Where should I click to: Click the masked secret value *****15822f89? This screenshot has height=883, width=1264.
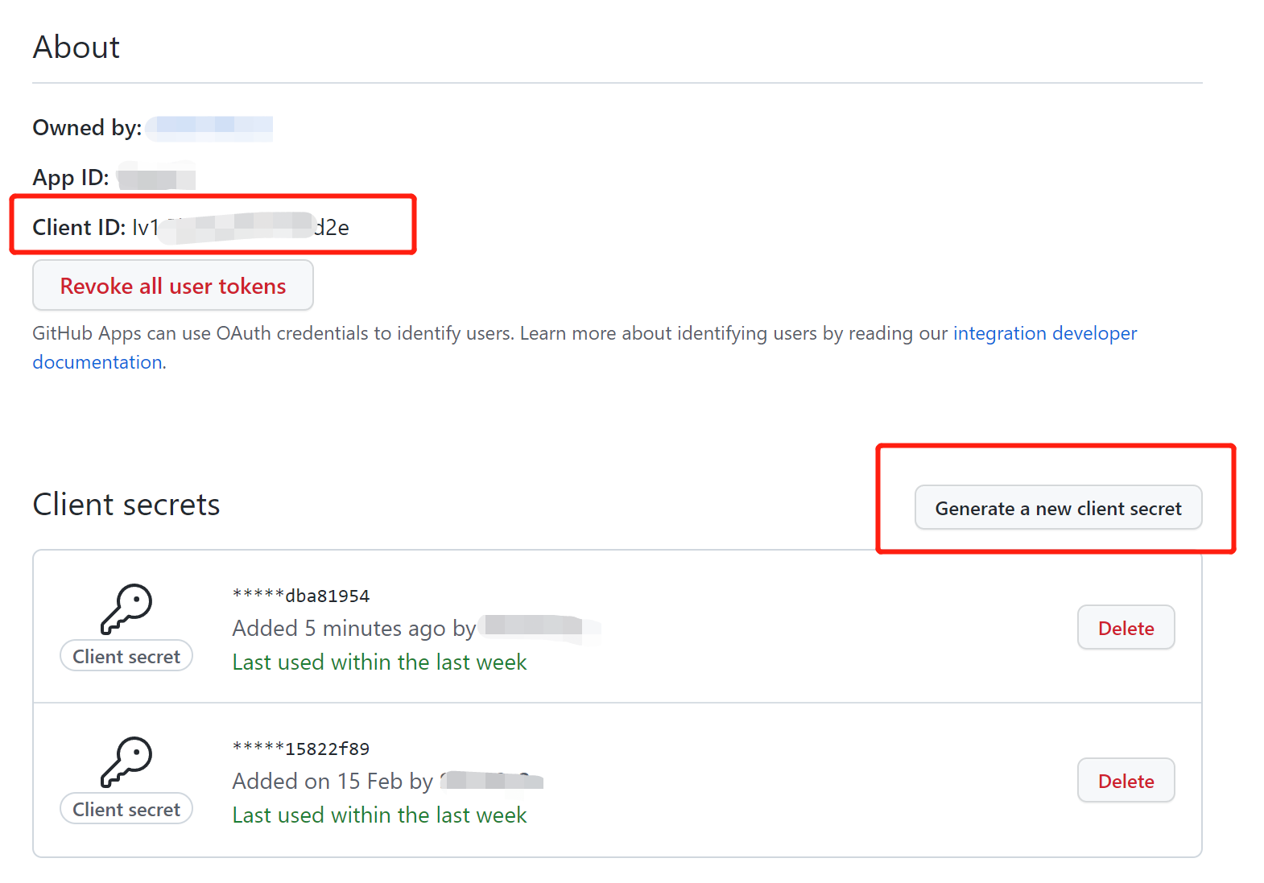pyautogui.click(x=299, y=749)
